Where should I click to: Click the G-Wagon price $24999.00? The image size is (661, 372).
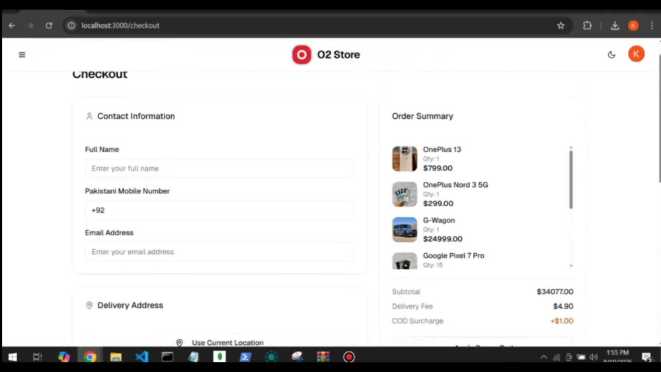click(x=443, y=239)
